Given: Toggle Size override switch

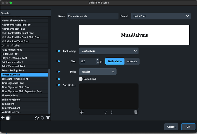Looking at the screenshot, I should pos(58,61).
